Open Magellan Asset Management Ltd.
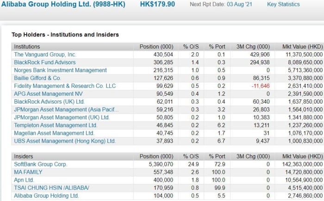This screenshot has height=201, width=324. (54, 133)
